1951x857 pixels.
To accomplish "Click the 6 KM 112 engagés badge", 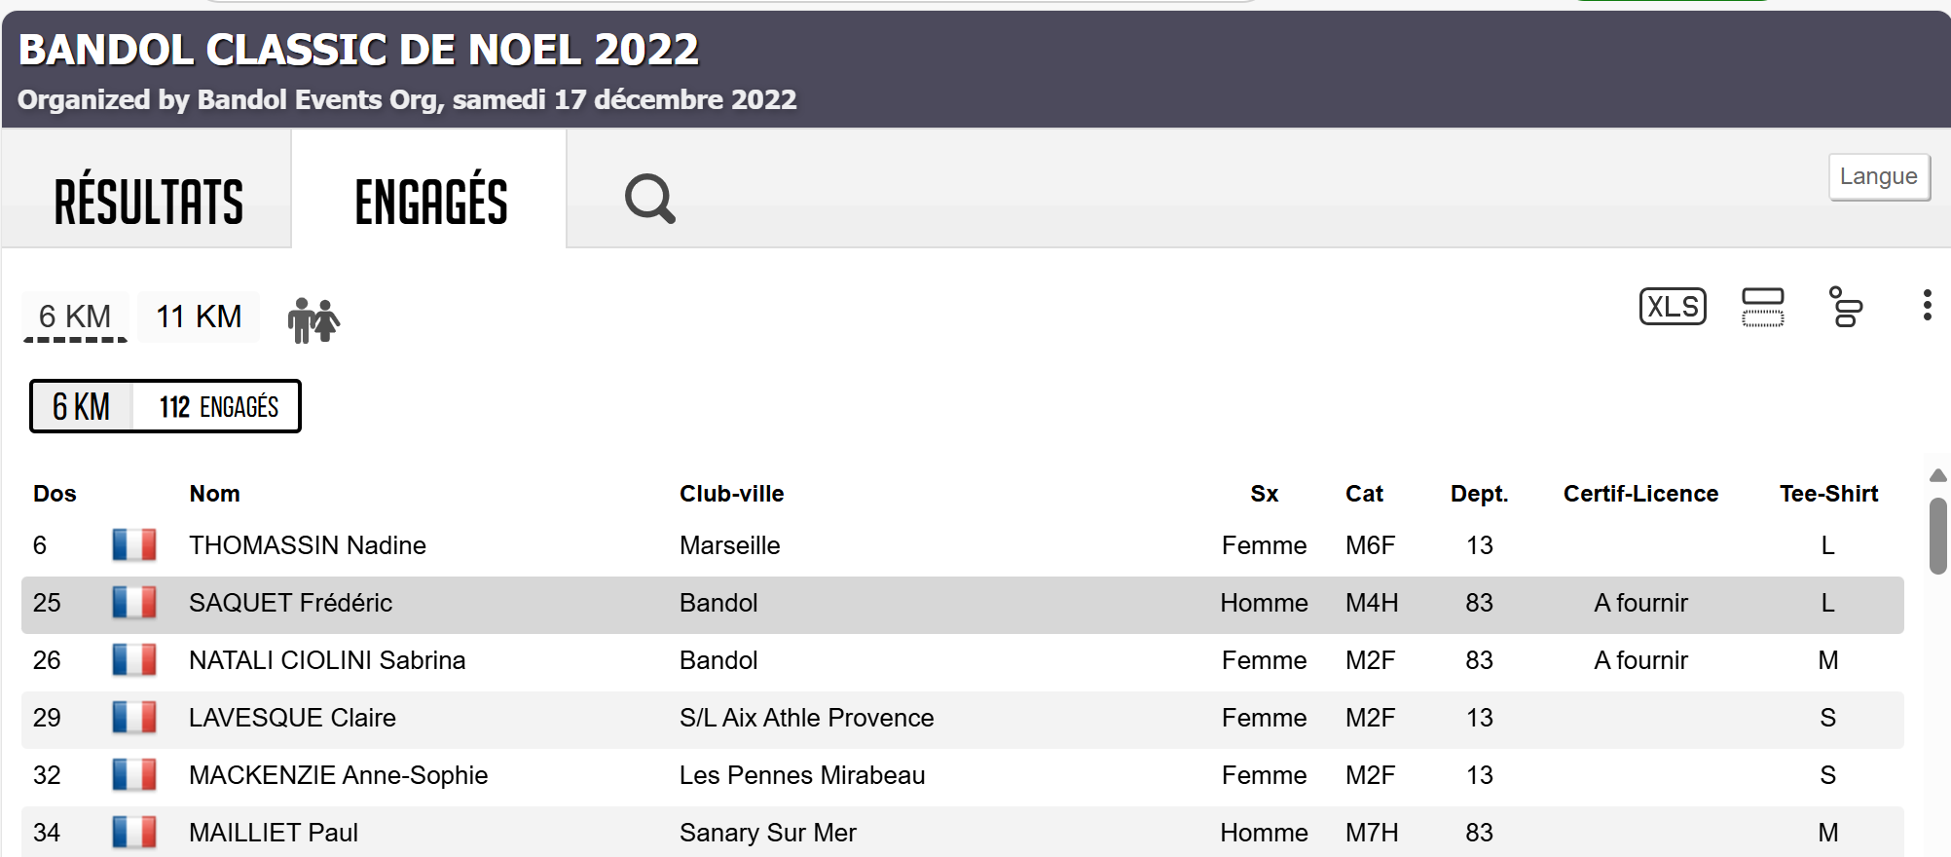I will [166, 406].
